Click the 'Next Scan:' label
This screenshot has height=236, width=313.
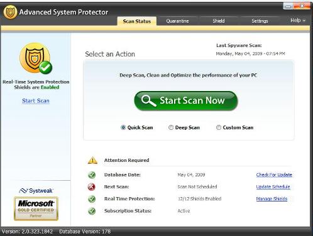click(x=116, y=186)
